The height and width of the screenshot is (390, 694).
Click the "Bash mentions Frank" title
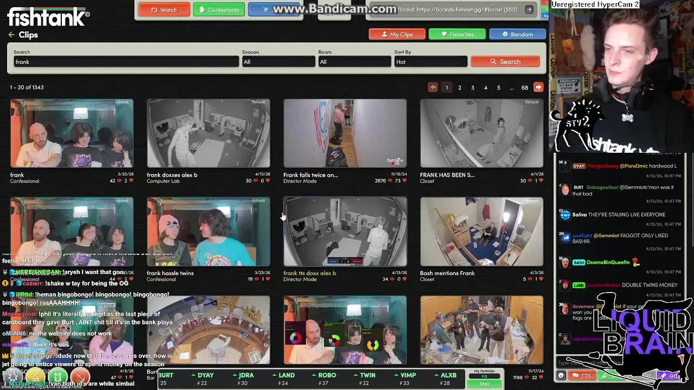coord(447,273)
